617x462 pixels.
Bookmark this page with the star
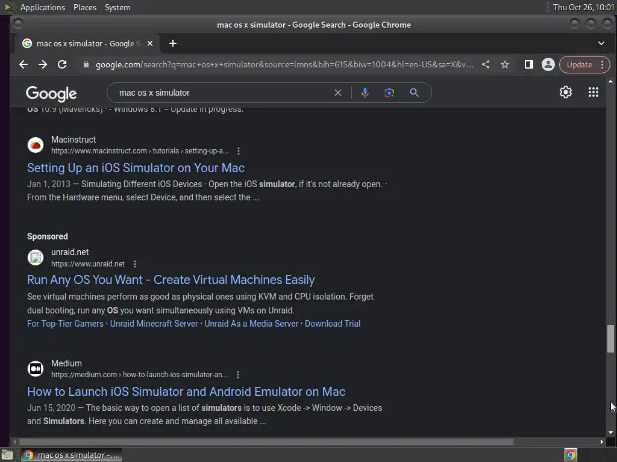click(x=505, y=64)
